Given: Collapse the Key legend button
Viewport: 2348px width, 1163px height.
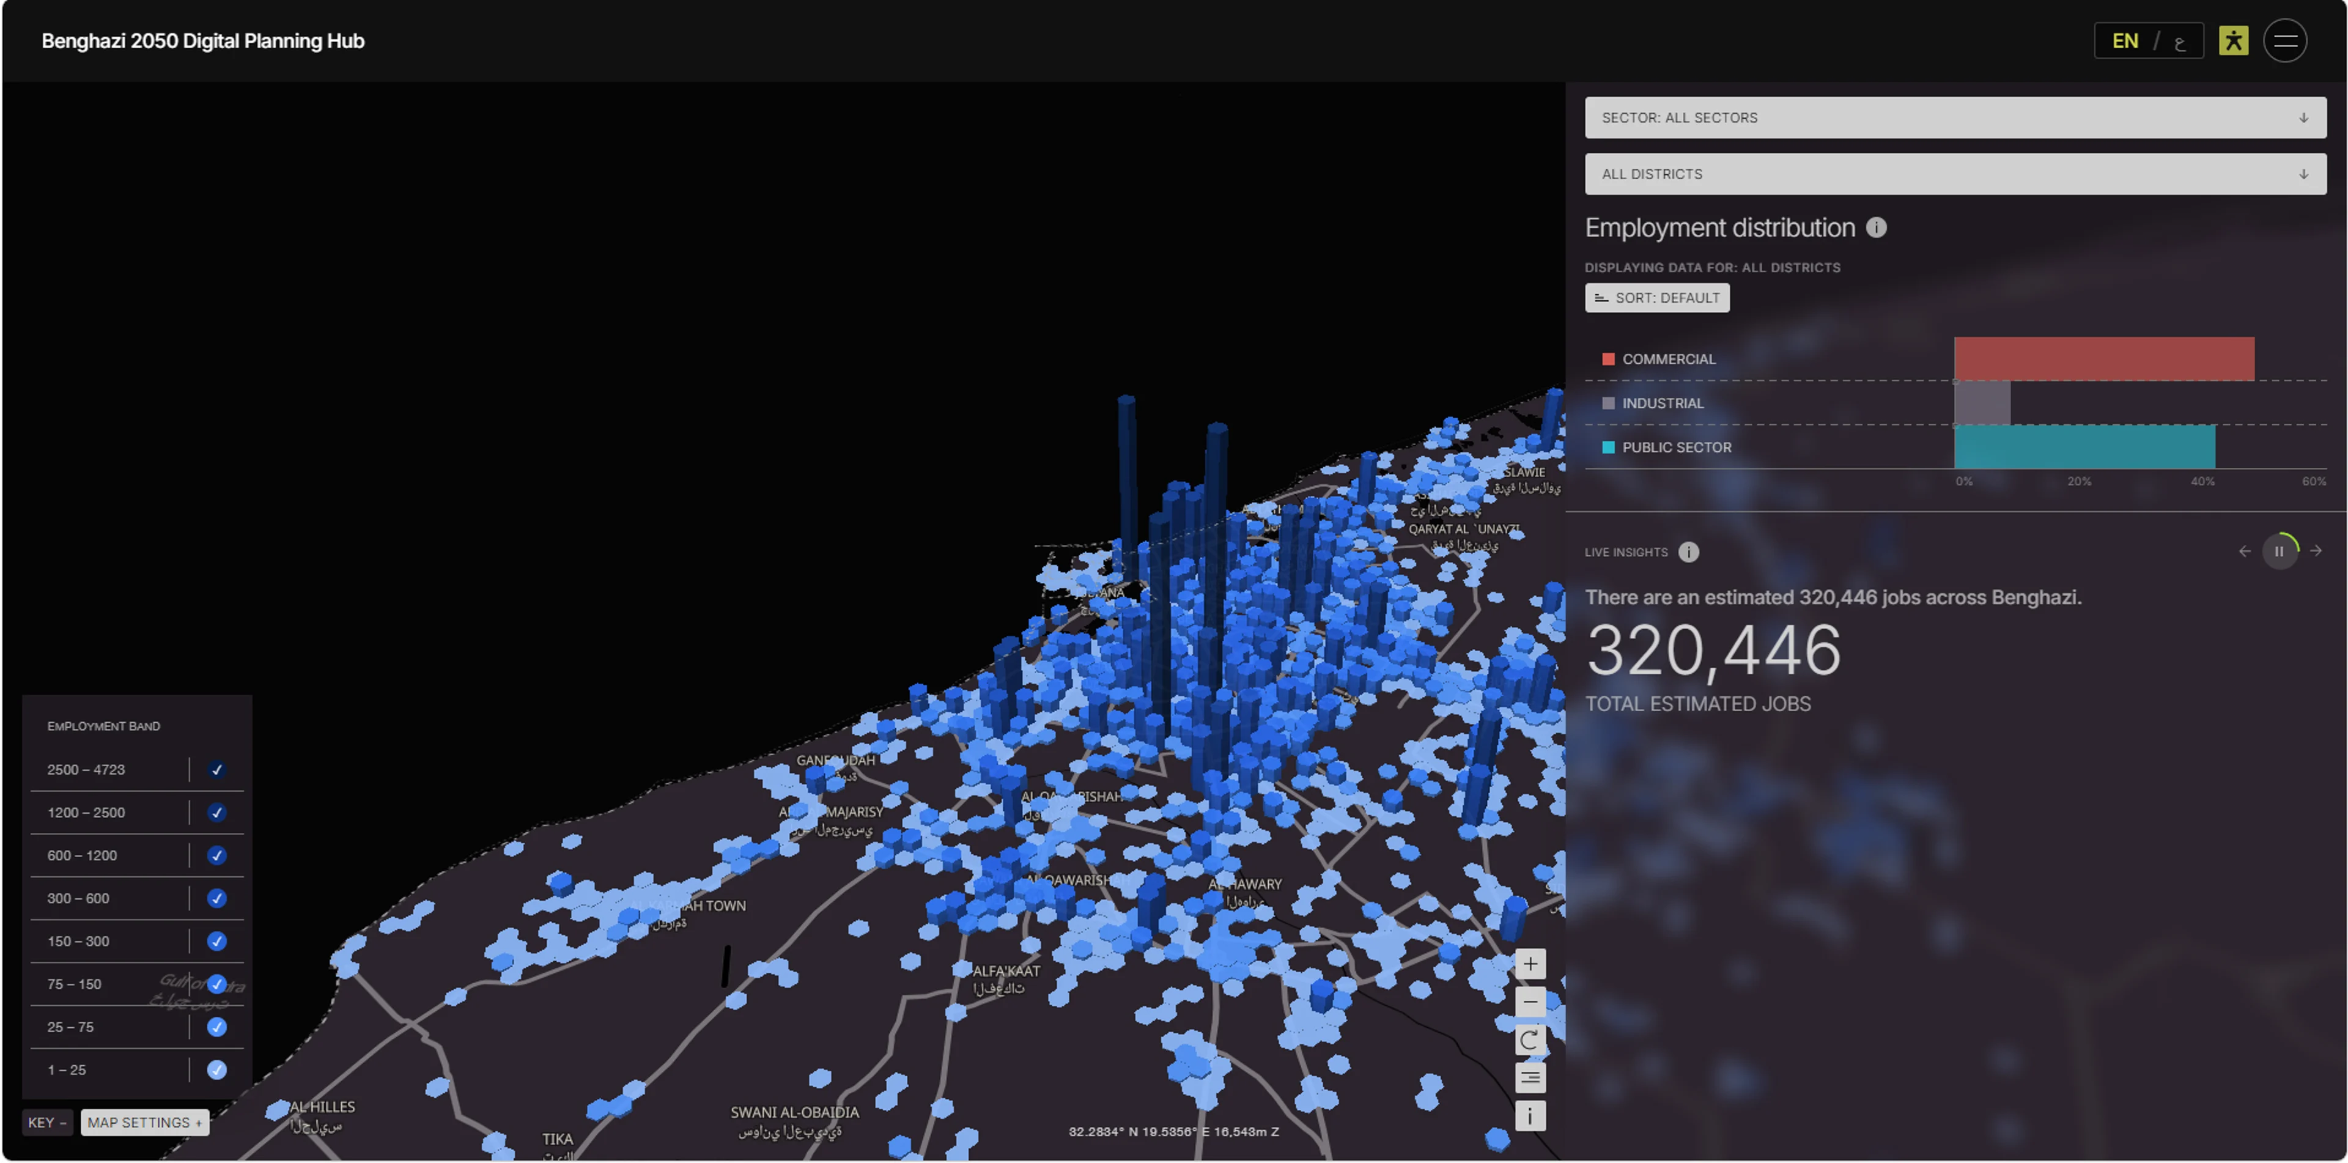Looking at the screenshot, I should point(48,1123).
